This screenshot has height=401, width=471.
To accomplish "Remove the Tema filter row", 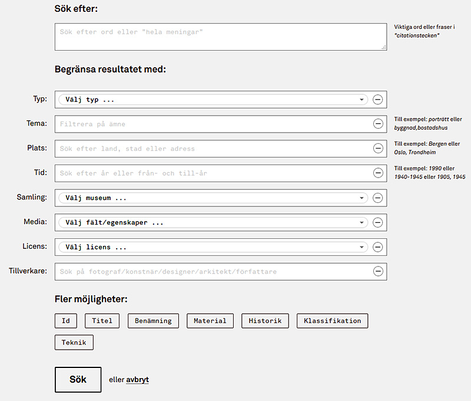I will pyautogui.click(x=378, y=124).
